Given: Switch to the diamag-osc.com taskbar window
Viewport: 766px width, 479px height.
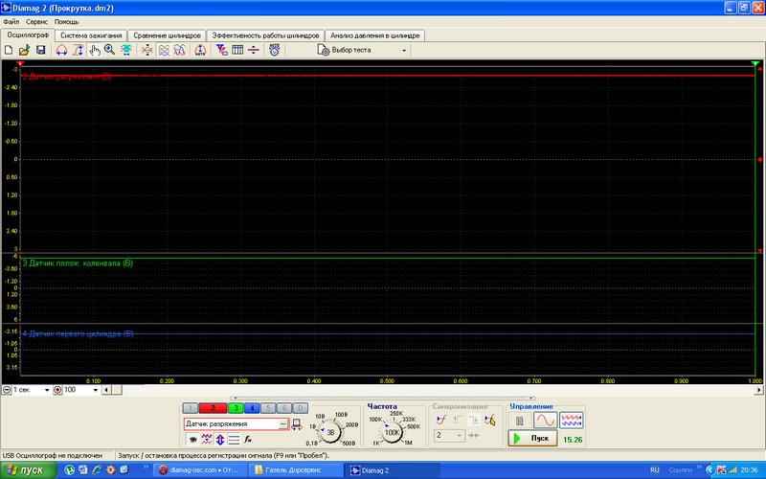Looking at the screenshot, I should click(199, 470).
